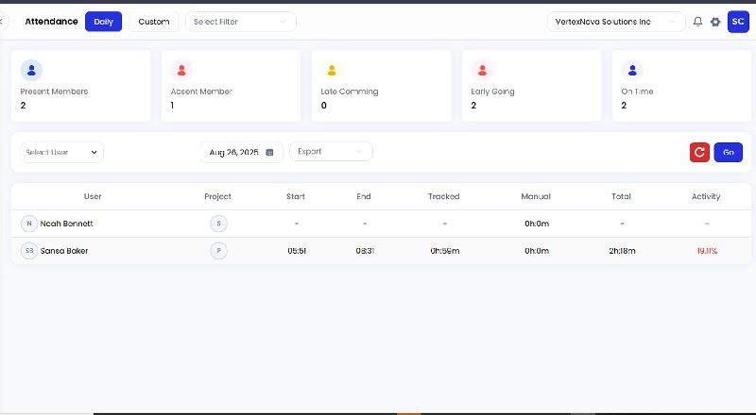
Task: Open the notifications bell icon
Action: pyautogui.click(x=697, y=22)
